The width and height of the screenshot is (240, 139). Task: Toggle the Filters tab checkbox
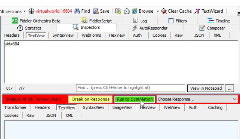click(171, 21)
